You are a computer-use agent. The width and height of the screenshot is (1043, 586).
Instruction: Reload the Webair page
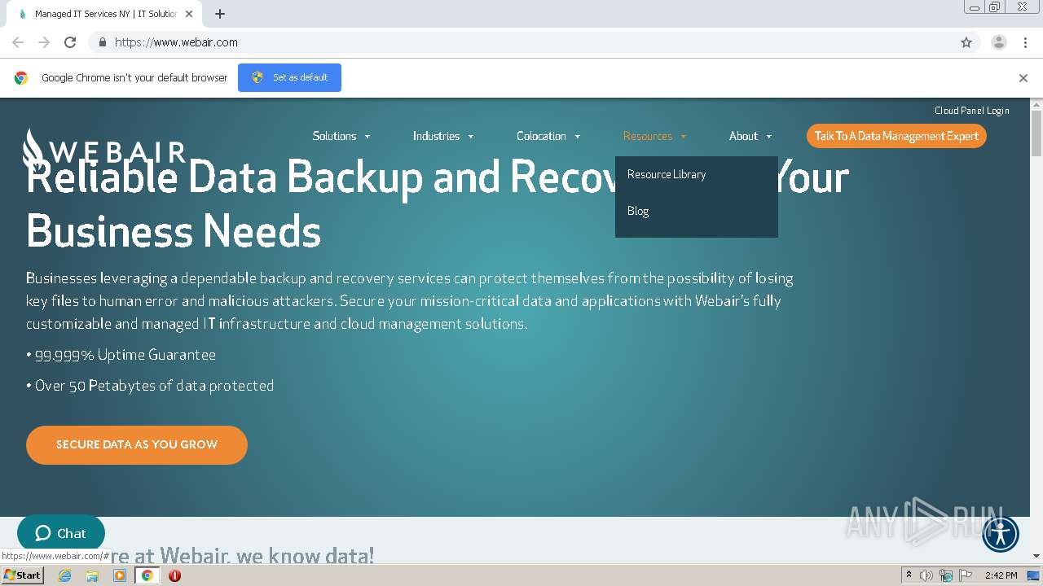pos(70,42)
